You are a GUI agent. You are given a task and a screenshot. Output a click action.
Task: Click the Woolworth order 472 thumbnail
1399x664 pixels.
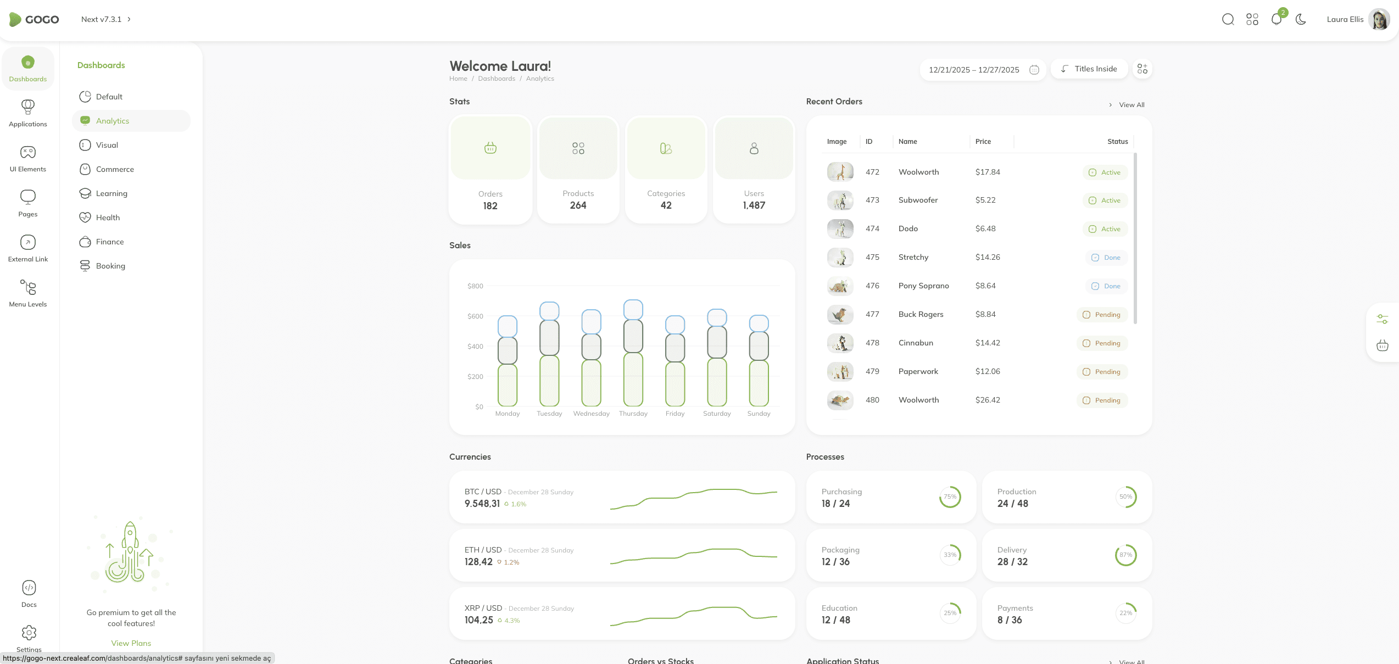[x=840, y=172]
